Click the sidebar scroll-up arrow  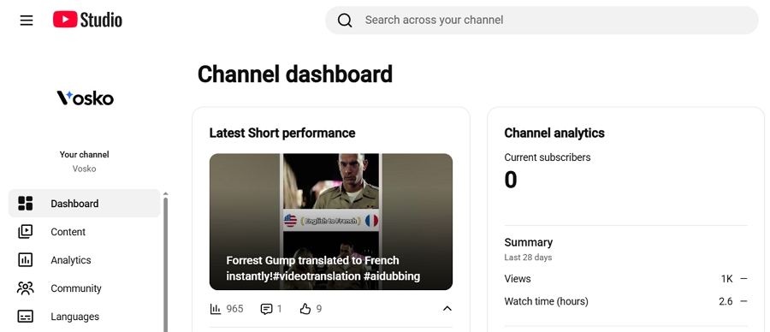165,193
